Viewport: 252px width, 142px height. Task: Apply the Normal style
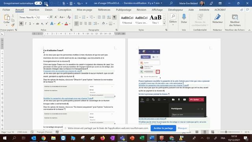click(x=127, y=20)
